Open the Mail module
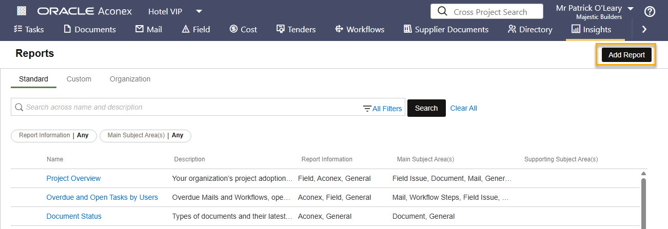Image resolution: width=668 pixels, height=229 pixels. [x=149, y=29]
